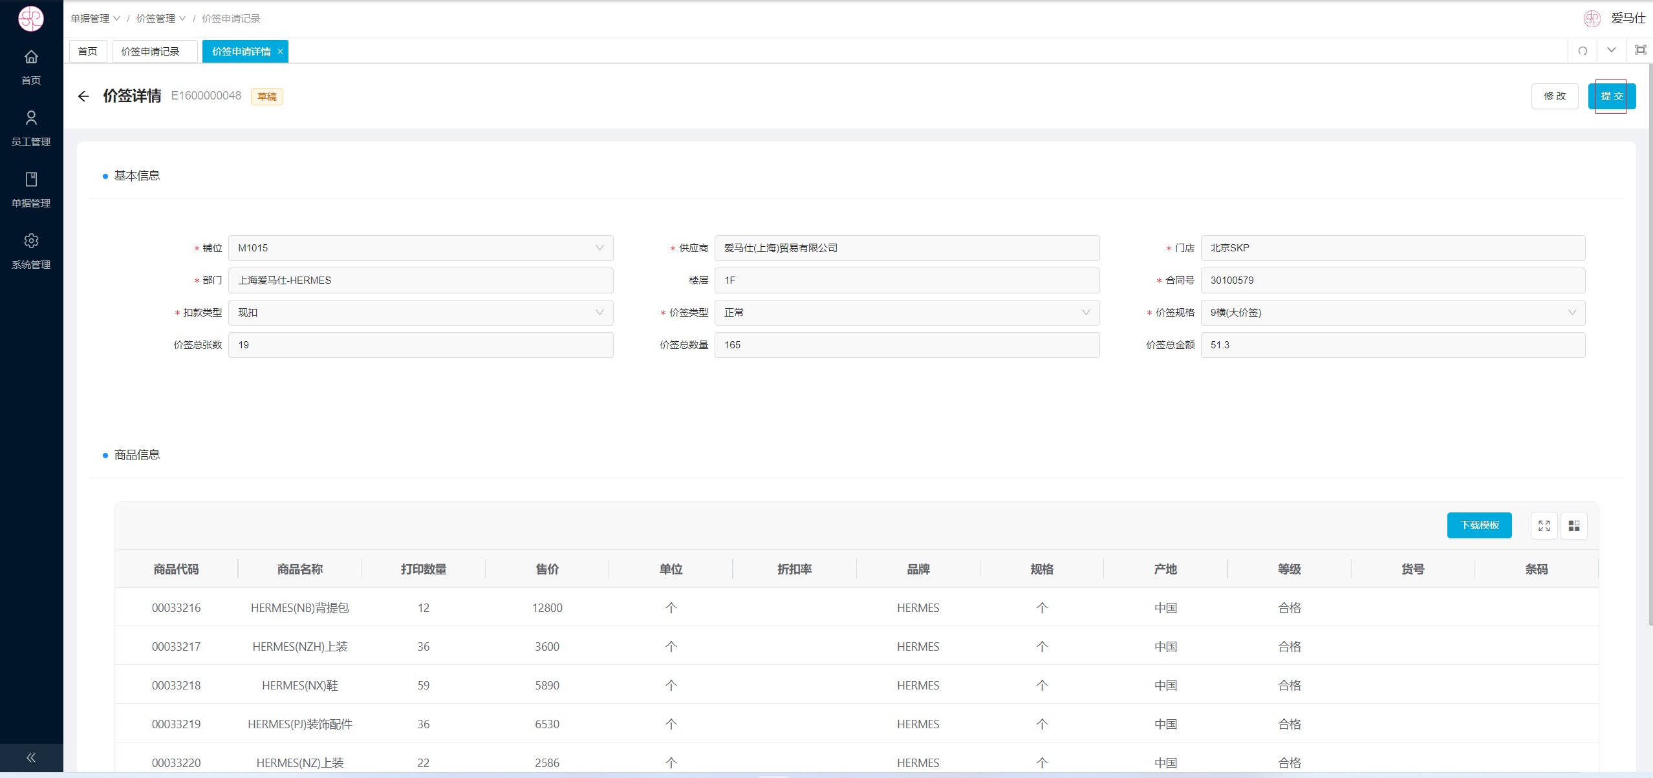The image size is (1653, 778).
Task: Click the 折扣率 column header
Action: (795, 569)
